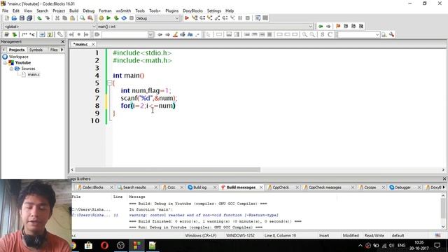
Task: Click the Zoom out icon in toolbar
Action: (x=312, y=34)
